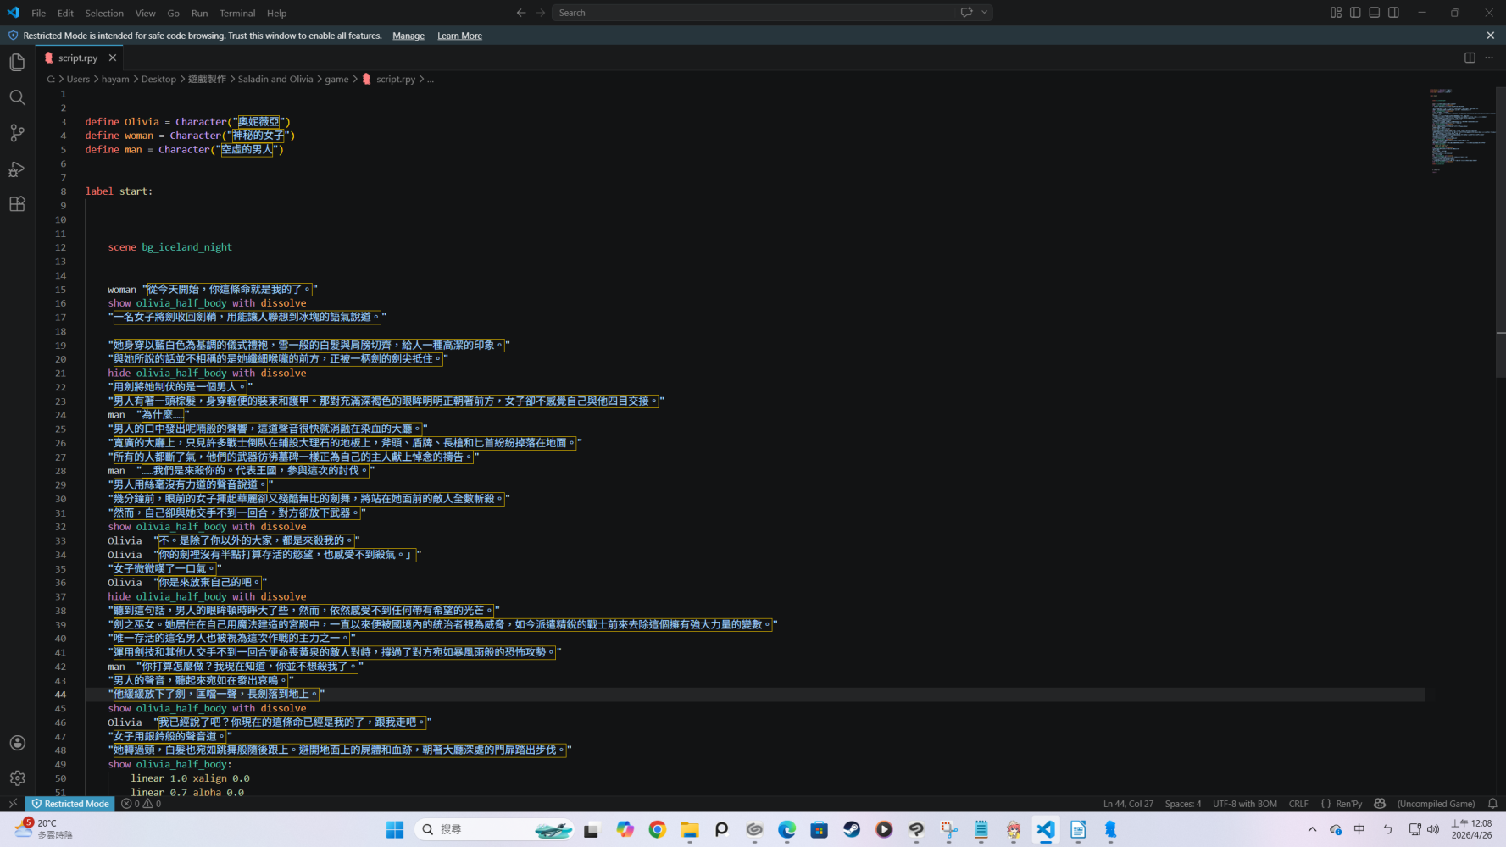The width and height of the screenshot is (1506, 847).
Task: Toggle the Secondary Side Bar layout button
Action: 1394,13
